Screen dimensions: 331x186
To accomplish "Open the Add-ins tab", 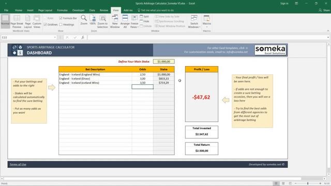I will [x=128, y=10].
